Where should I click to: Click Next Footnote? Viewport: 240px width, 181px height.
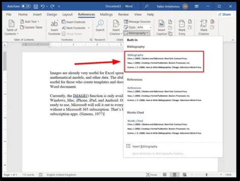(74, 28)
